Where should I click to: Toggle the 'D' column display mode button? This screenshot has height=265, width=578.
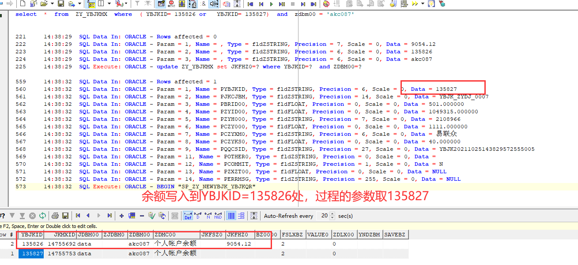pyautogui.click(x=198, y=216)
